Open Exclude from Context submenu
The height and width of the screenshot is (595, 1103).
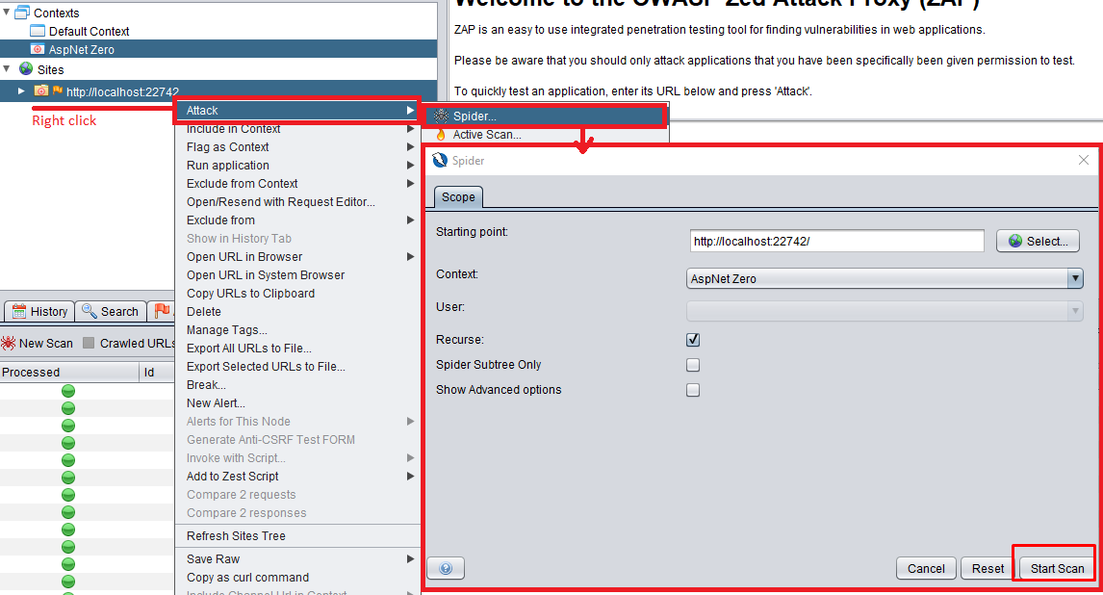click(298, 184)
